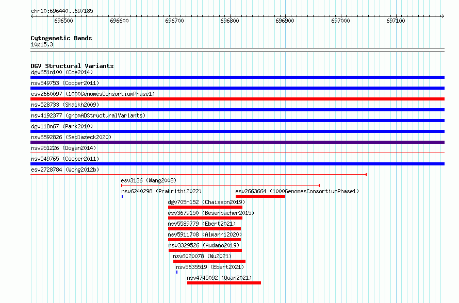Select dgv705n152 (Chaisson2019) label
The height and width of the screenshot is (303, 459).
tap(206, 202)
